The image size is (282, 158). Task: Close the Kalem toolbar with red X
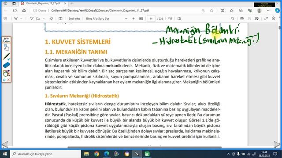coord(8,80)
